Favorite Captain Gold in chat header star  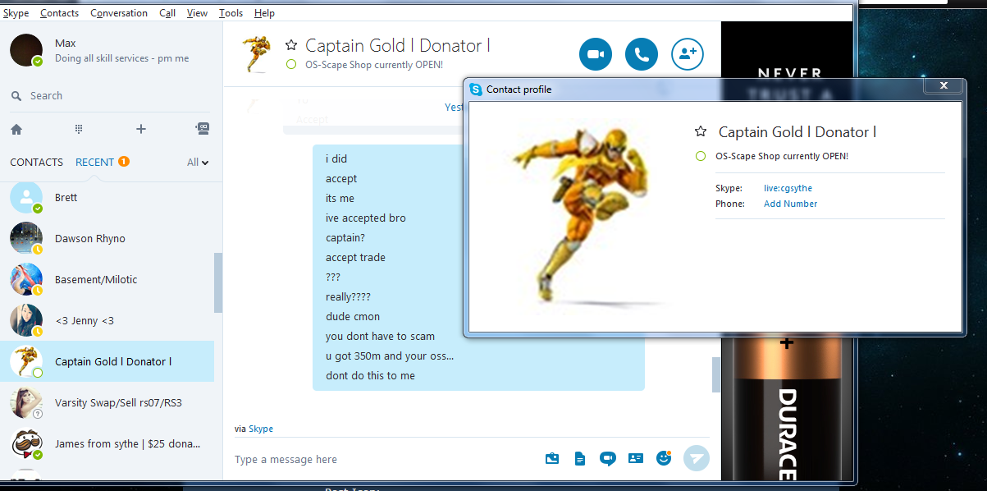[291, 46]
